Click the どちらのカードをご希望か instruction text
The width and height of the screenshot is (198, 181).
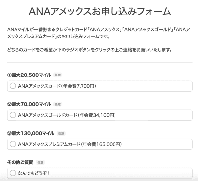pos(89,50)
